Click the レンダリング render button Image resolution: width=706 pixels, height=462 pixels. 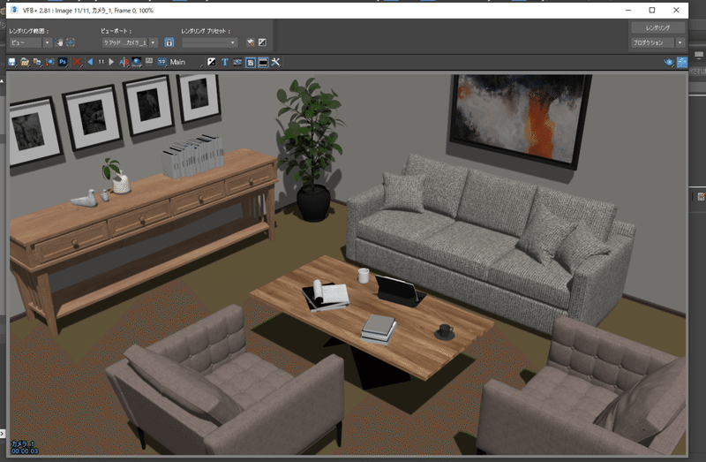[657, 28]
